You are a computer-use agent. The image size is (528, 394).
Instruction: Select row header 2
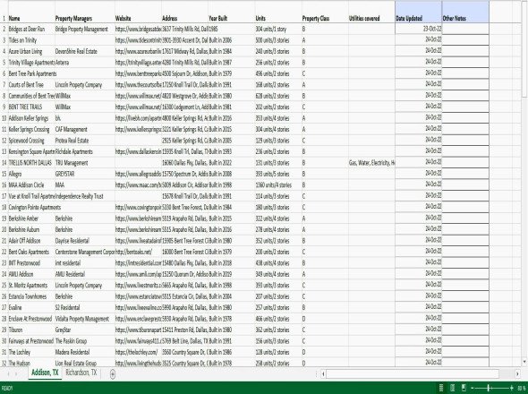[4, 29]
